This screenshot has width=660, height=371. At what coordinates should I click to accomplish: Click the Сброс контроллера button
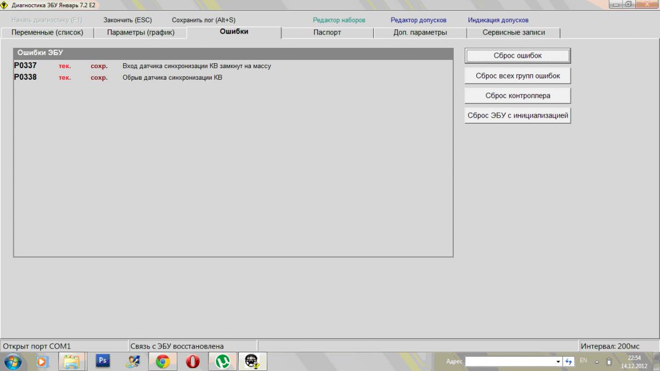tap(518, 96)
